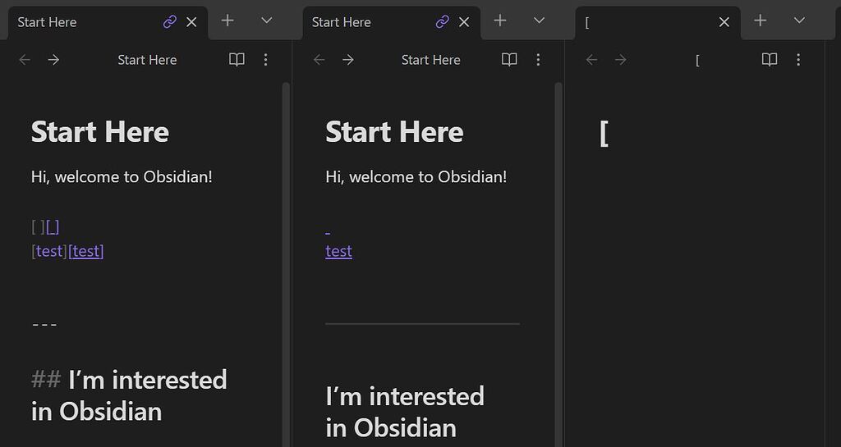Navigate back in the middle pane
This screenshot has height=447, width=841.
pyautogui.click(x=319, y=60)
